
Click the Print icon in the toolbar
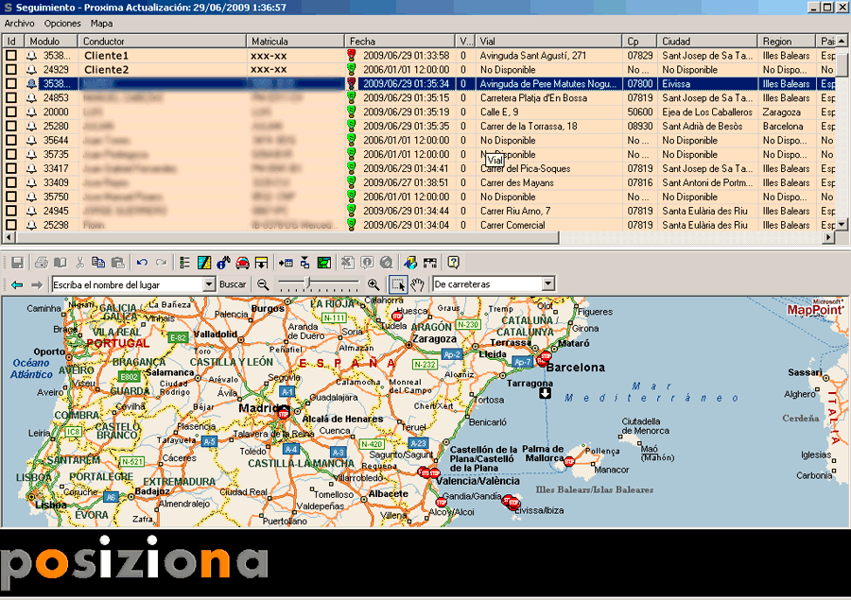[x=42, y=263]
